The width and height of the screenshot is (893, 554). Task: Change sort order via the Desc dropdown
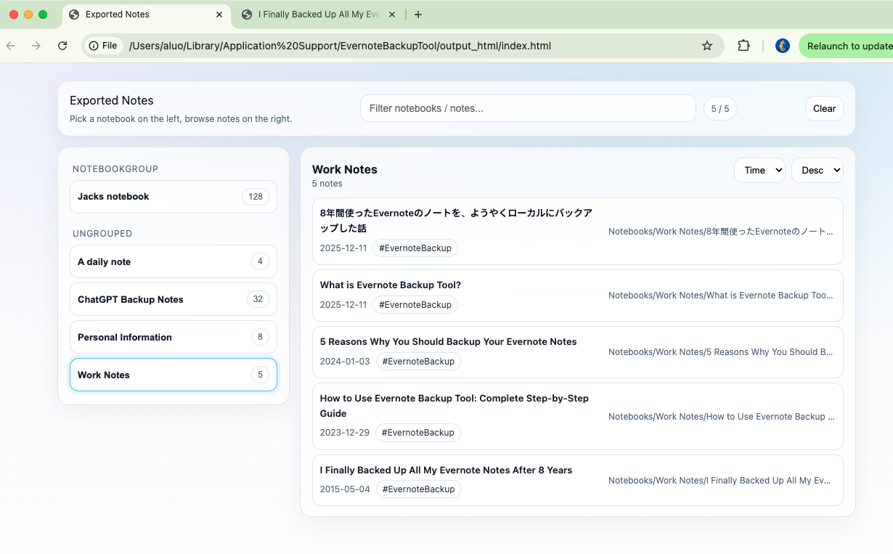tap(817, 170)
